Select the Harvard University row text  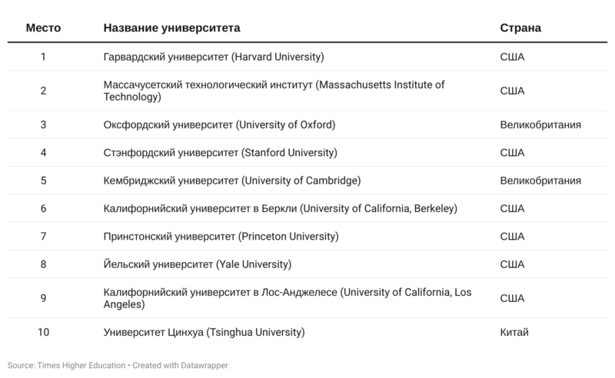click(214, 57)
